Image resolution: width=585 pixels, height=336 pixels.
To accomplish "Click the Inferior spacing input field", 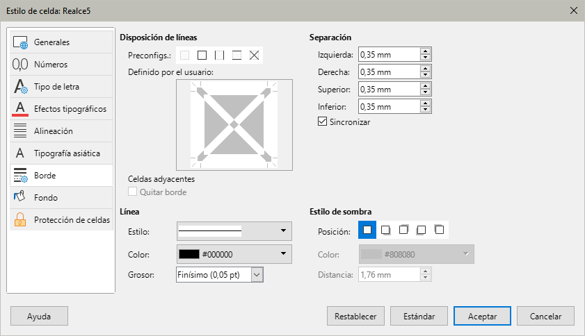I will pyautogui.click(x=389, y=106).
